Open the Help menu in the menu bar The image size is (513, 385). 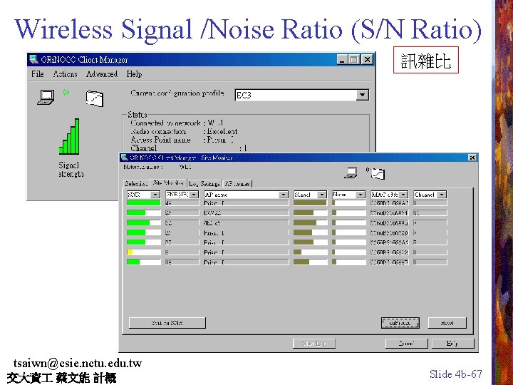[134, 74]
